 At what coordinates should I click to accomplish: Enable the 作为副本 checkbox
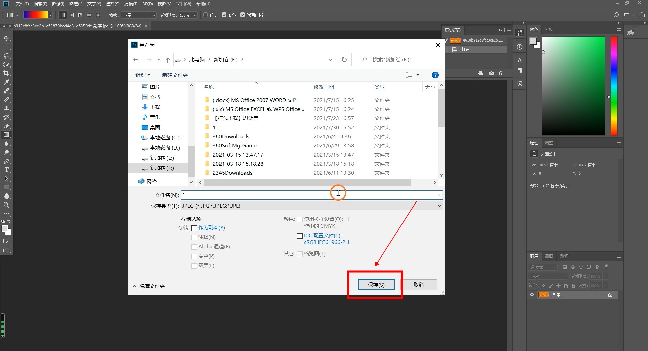click(x=194, y=228)
